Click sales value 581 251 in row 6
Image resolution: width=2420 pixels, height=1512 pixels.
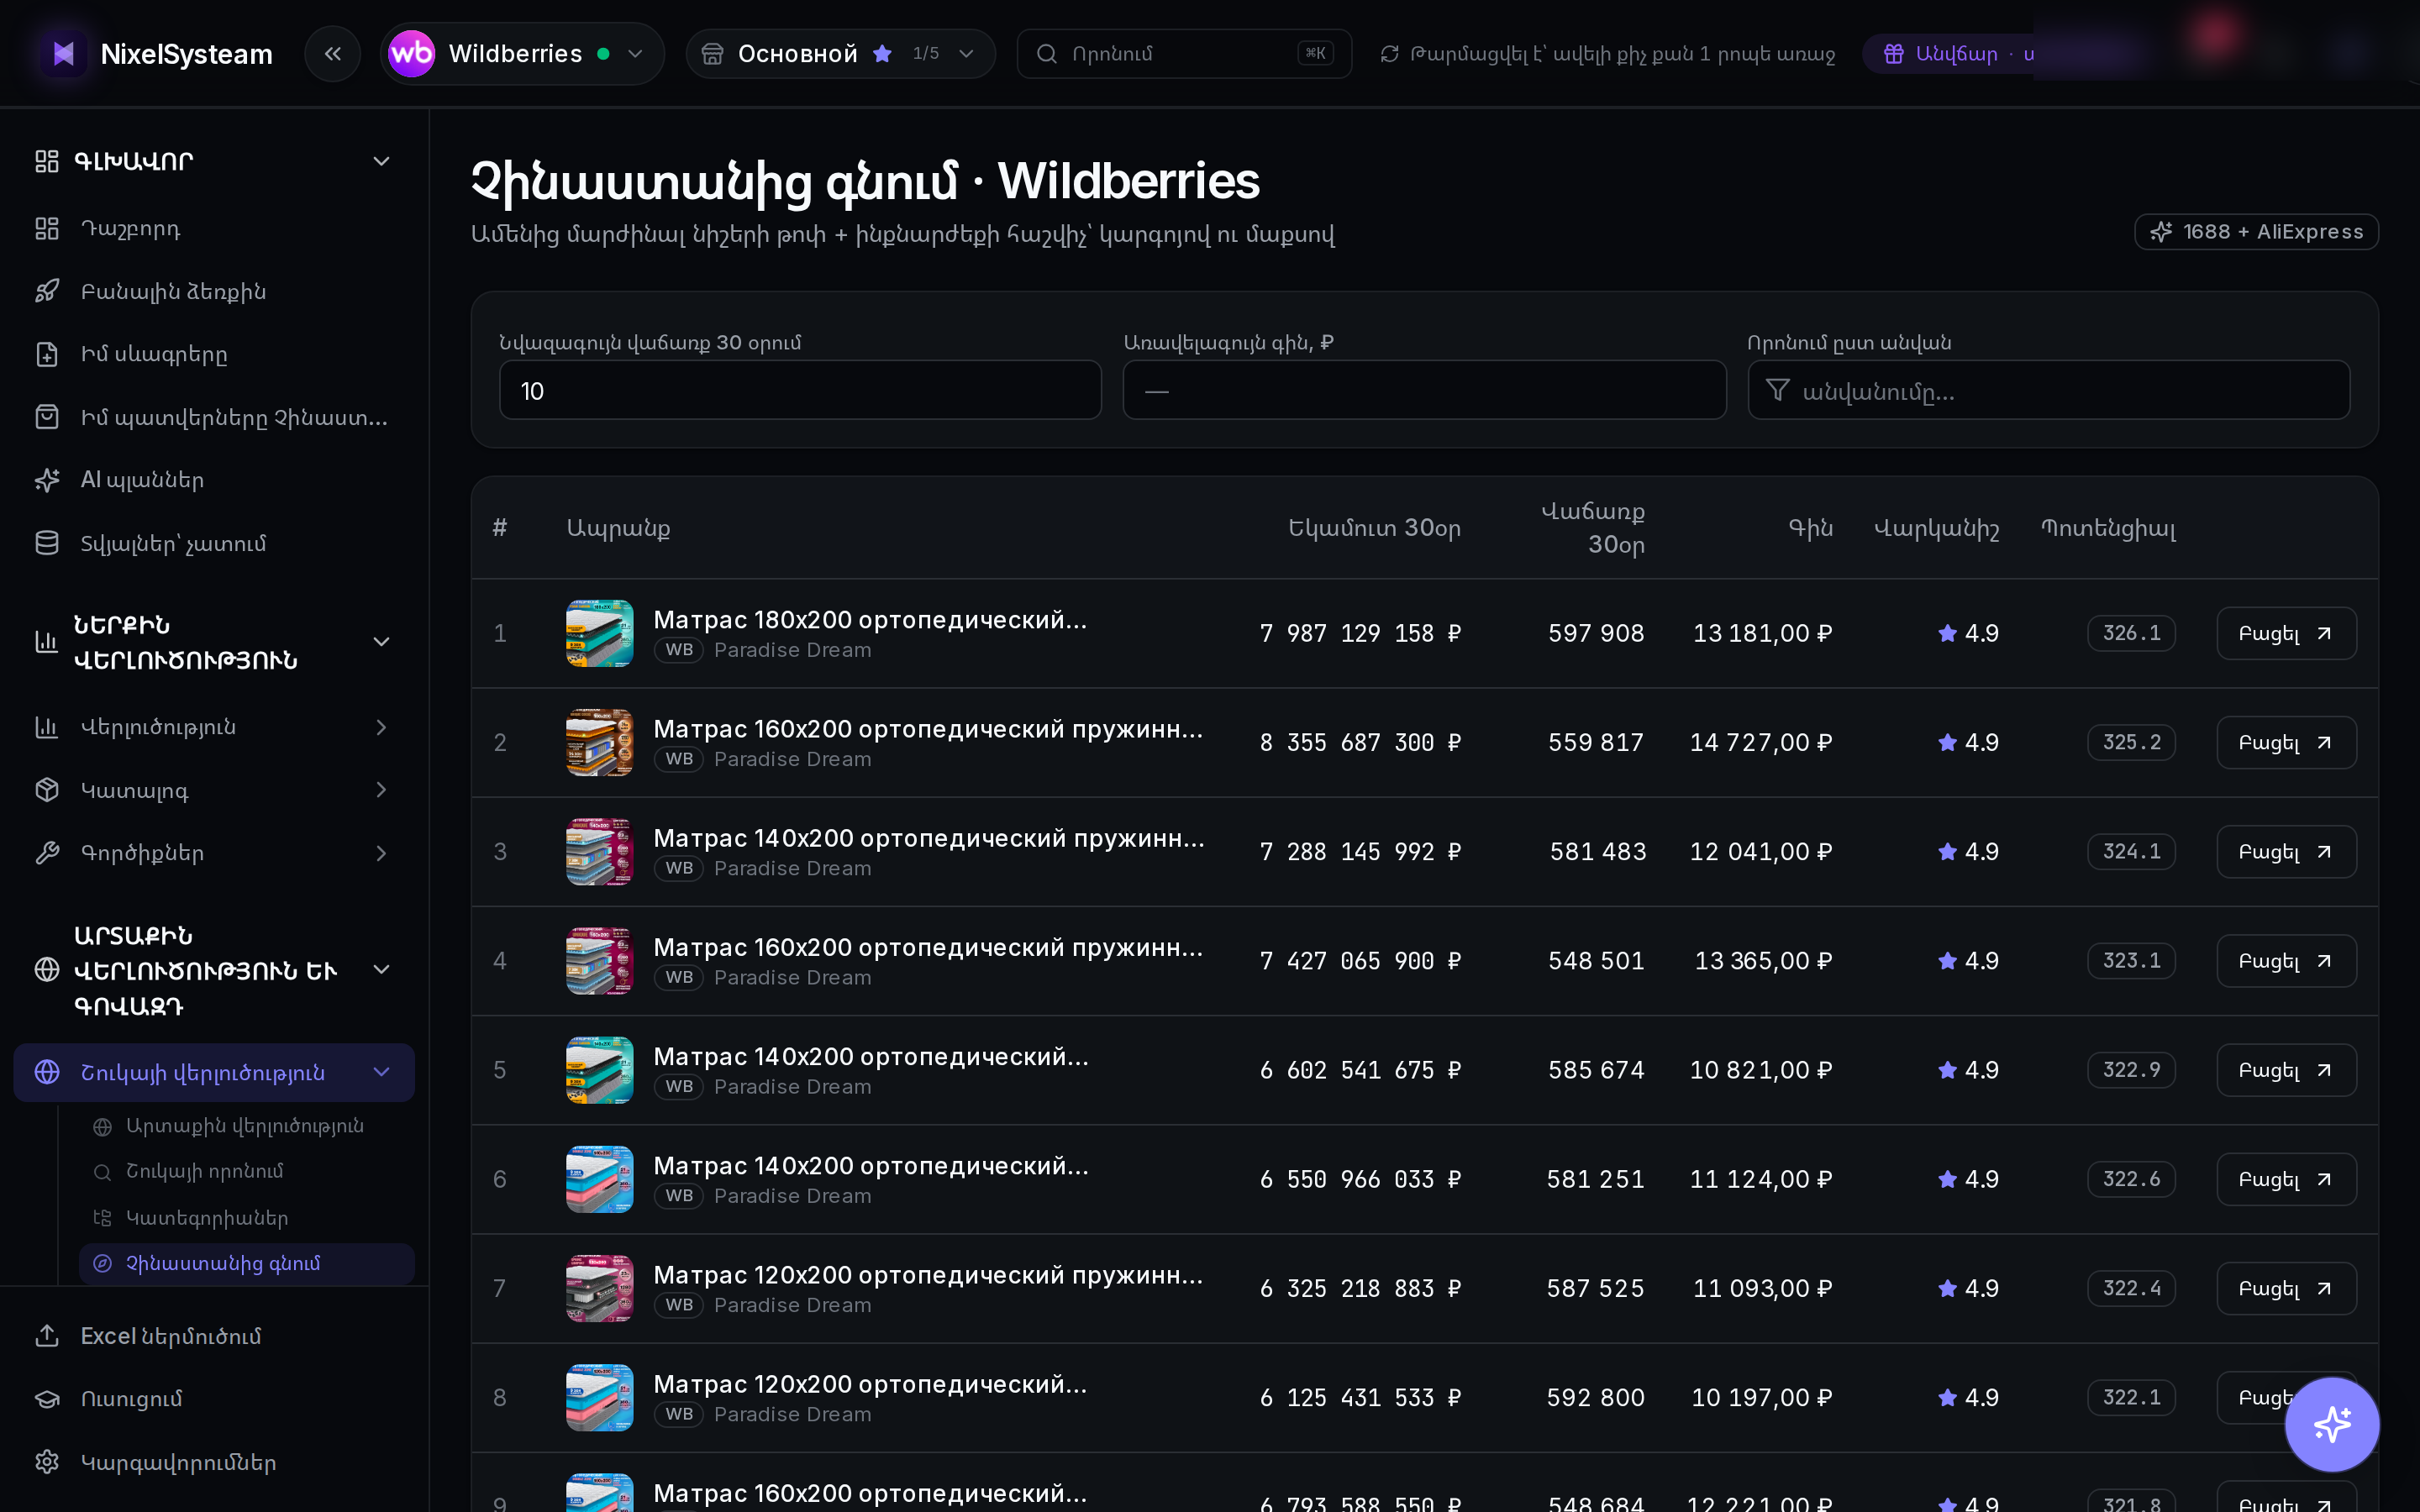(1595, 1180)
